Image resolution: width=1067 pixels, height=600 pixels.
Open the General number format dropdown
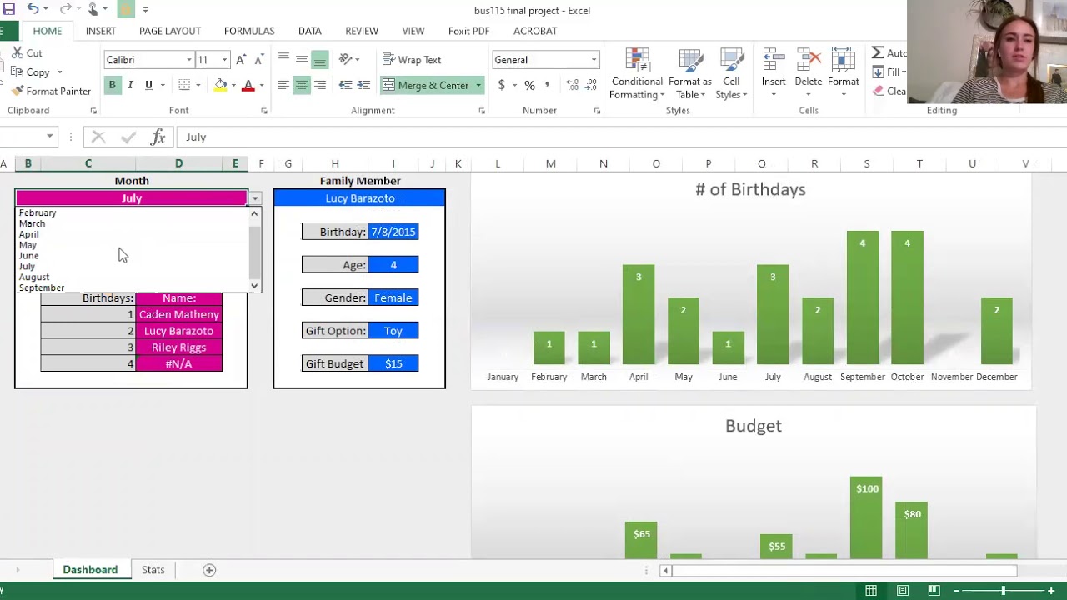pos(594,60)
